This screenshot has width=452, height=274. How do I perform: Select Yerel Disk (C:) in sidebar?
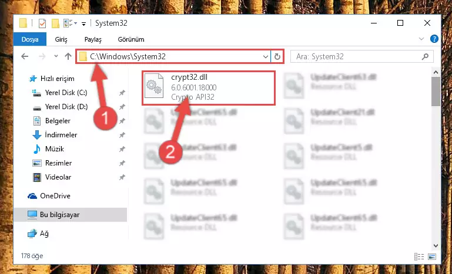tap(66, 93)
